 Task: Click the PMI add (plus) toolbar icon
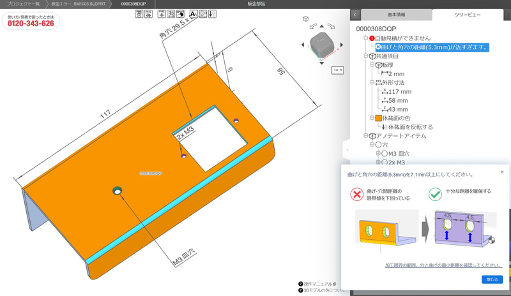(162, 13)
